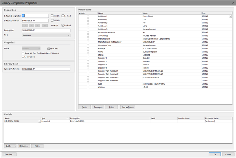The height and width of the screenshot is (158, 236).
Task: Click the first part navigation button
Action: pyautogui.click(x=25, y=25)
